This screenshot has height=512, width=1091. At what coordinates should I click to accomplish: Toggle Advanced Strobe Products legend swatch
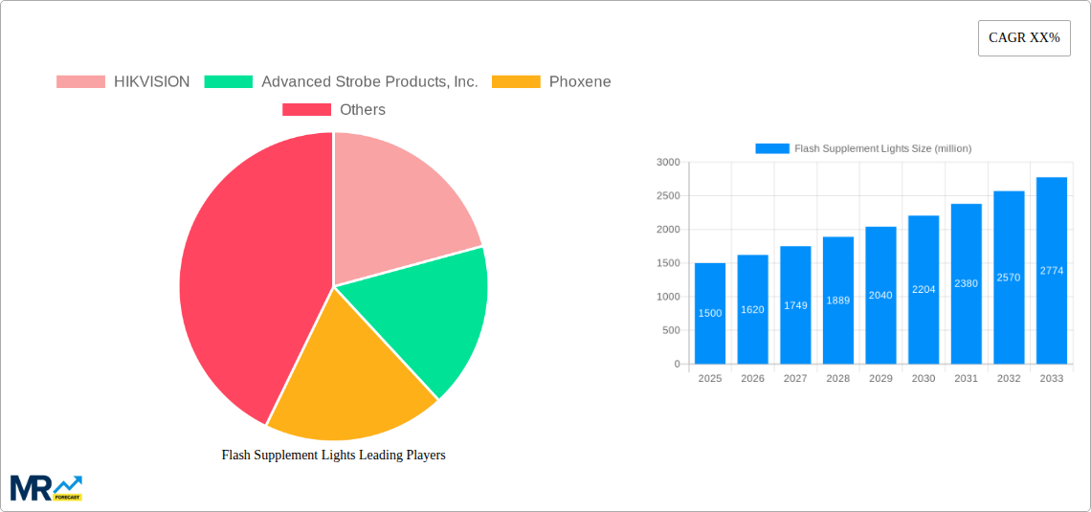point(228,82)
